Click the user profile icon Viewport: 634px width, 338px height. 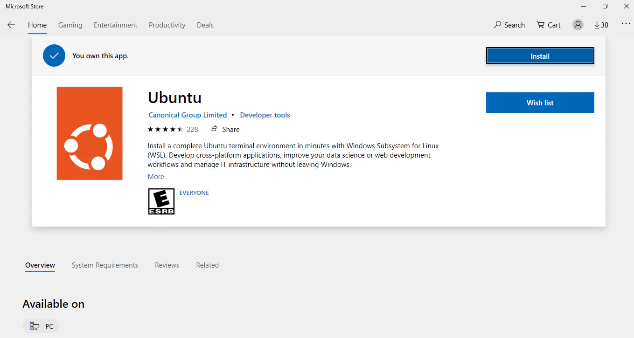point(578,24)
